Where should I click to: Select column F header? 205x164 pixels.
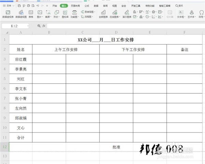pyautogui.click(x=184, y=32)
